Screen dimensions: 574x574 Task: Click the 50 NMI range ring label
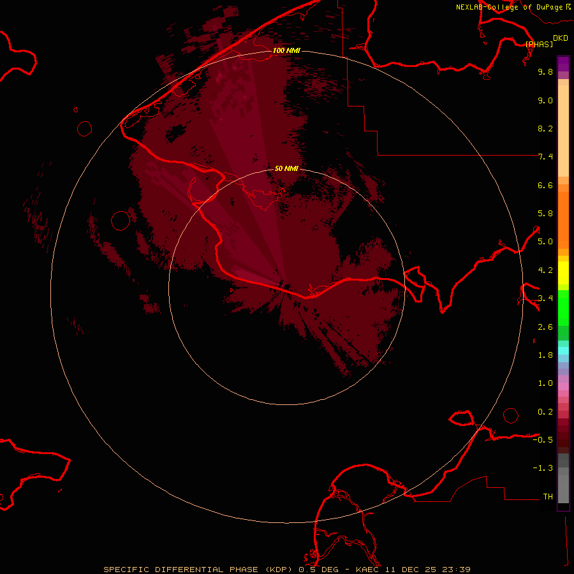pyautogui.click(x=286, y=168)
